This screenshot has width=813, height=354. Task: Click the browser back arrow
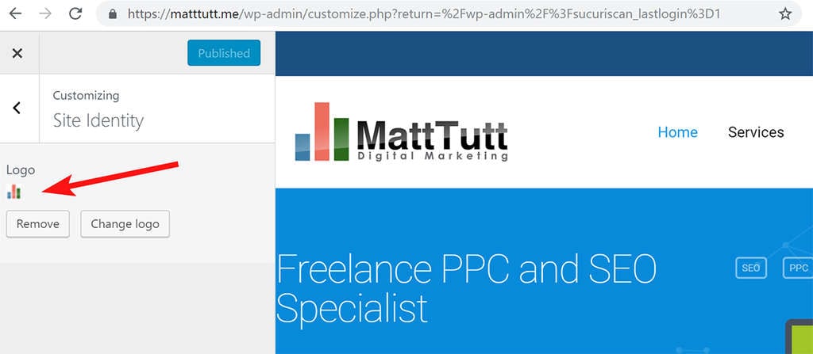point(17,13)
